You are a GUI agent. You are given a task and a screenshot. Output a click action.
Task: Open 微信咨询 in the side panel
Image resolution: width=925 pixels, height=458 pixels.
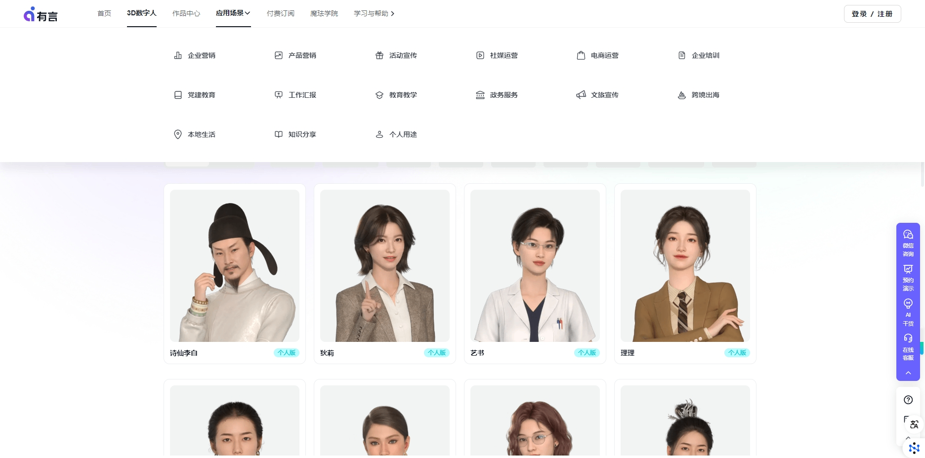point(908,243)
